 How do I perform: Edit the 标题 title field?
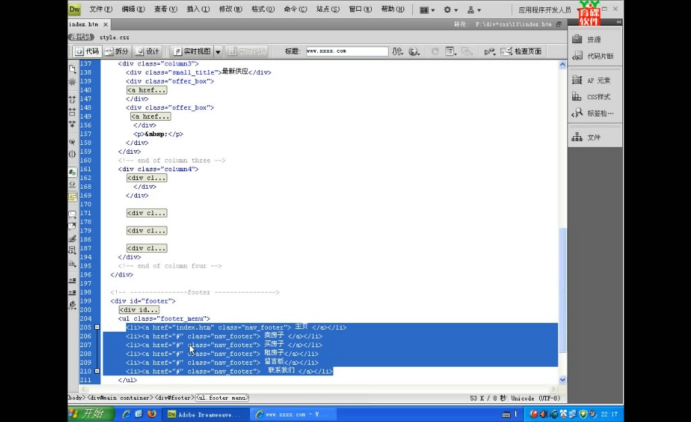tap(347, 51)
